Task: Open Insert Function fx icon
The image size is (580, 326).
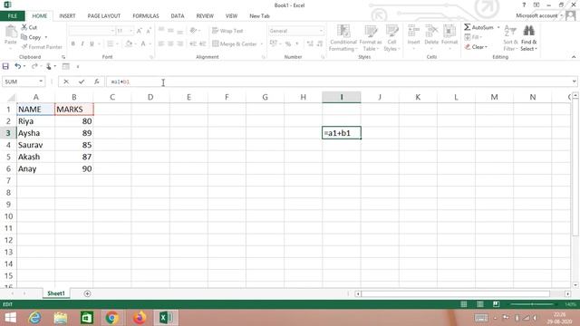Action: click(97, 81)
